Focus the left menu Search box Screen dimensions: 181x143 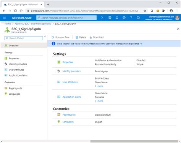(x=24, y=38)
